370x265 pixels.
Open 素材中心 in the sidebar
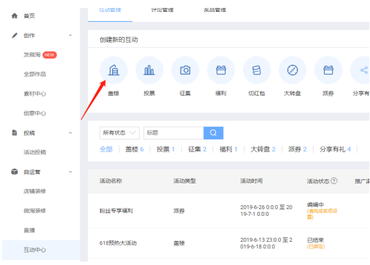[x=35, y=94]
